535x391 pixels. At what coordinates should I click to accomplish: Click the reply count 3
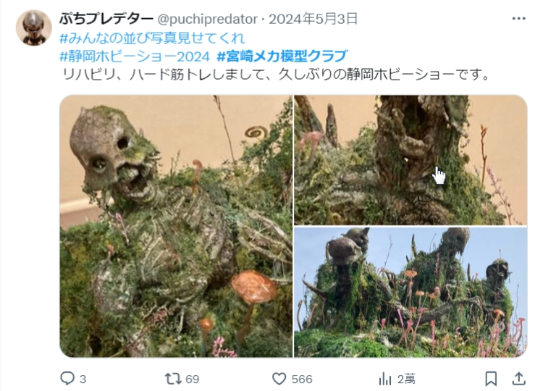(x=83, y=379)
